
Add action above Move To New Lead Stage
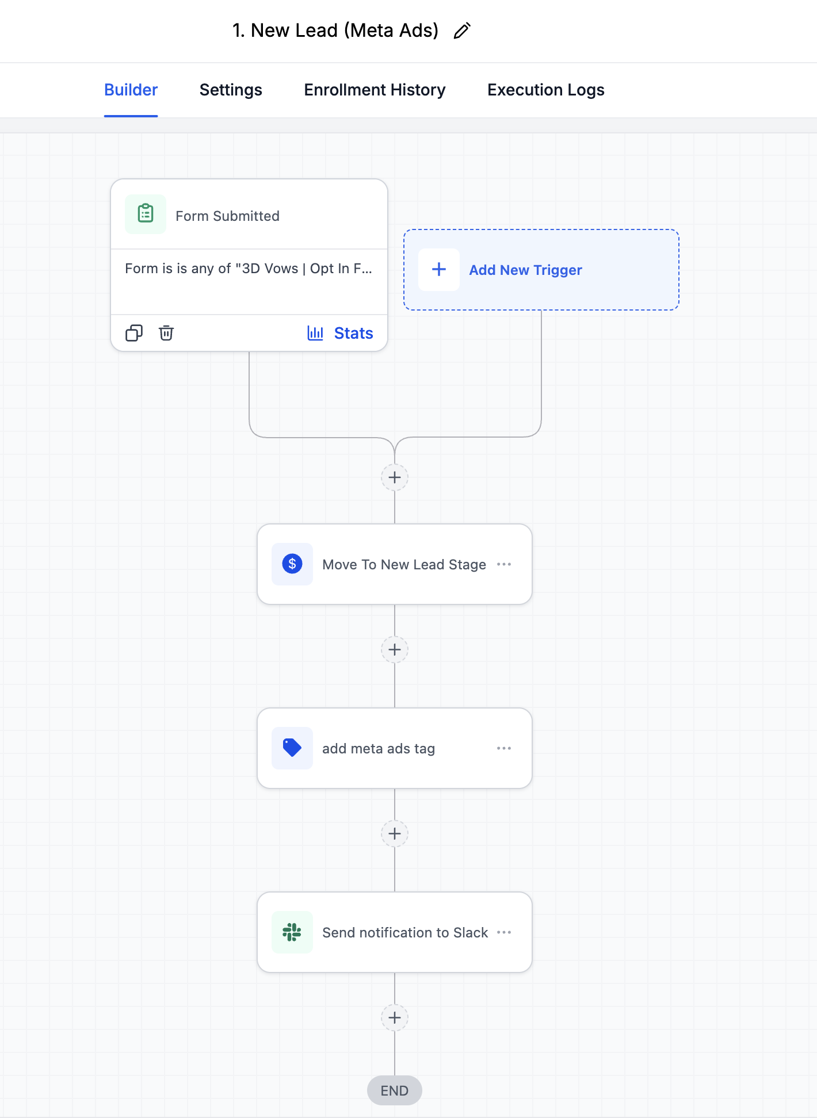tap(395, 477)
